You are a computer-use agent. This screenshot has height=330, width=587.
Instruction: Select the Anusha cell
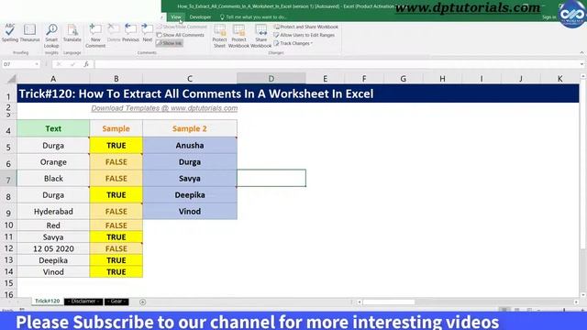(190, 145)
